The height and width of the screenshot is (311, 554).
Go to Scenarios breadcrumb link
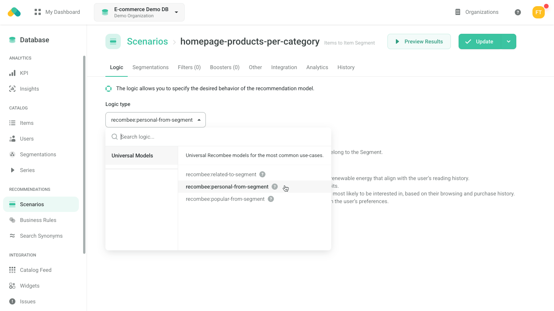[147, 41]
